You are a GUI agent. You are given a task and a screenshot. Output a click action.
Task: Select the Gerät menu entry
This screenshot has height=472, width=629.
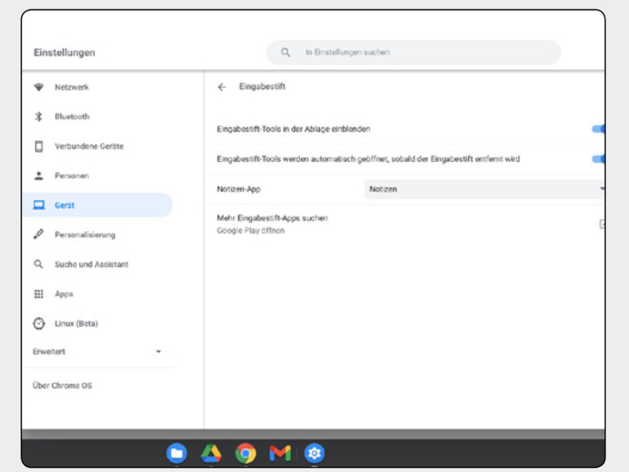97,205
